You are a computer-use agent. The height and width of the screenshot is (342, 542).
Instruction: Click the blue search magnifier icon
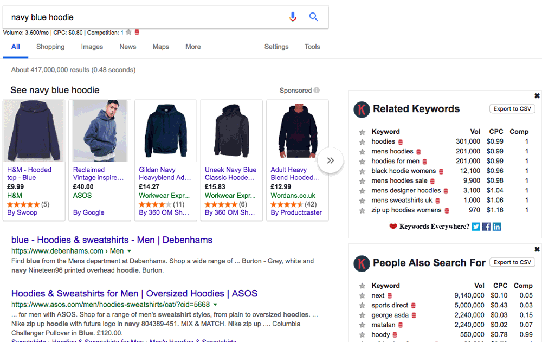coord(314,17)
